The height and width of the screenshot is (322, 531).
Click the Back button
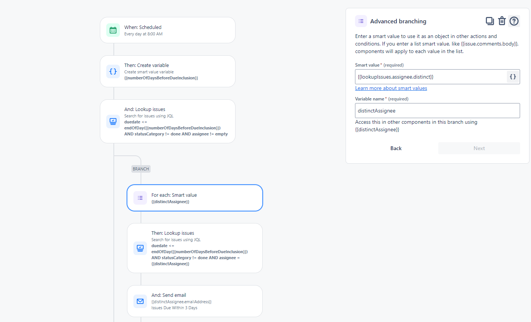point(396,148)
